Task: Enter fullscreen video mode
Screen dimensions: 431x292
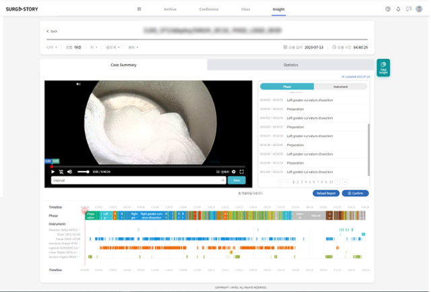Action: [242, 172]
